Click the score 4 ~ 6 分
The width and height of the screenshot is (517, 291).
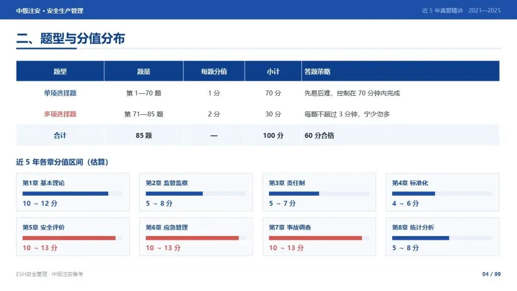(405, 203)
